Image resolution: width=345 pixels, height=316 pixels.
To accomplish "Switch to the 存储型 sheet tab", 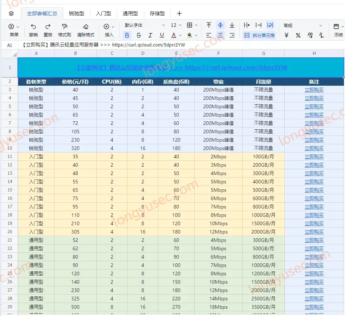I will (157, 14).
